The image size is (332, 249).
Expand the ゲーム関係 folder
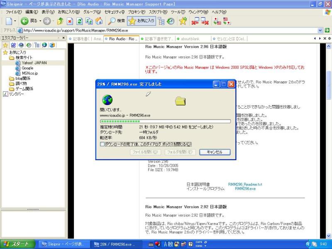21,89
